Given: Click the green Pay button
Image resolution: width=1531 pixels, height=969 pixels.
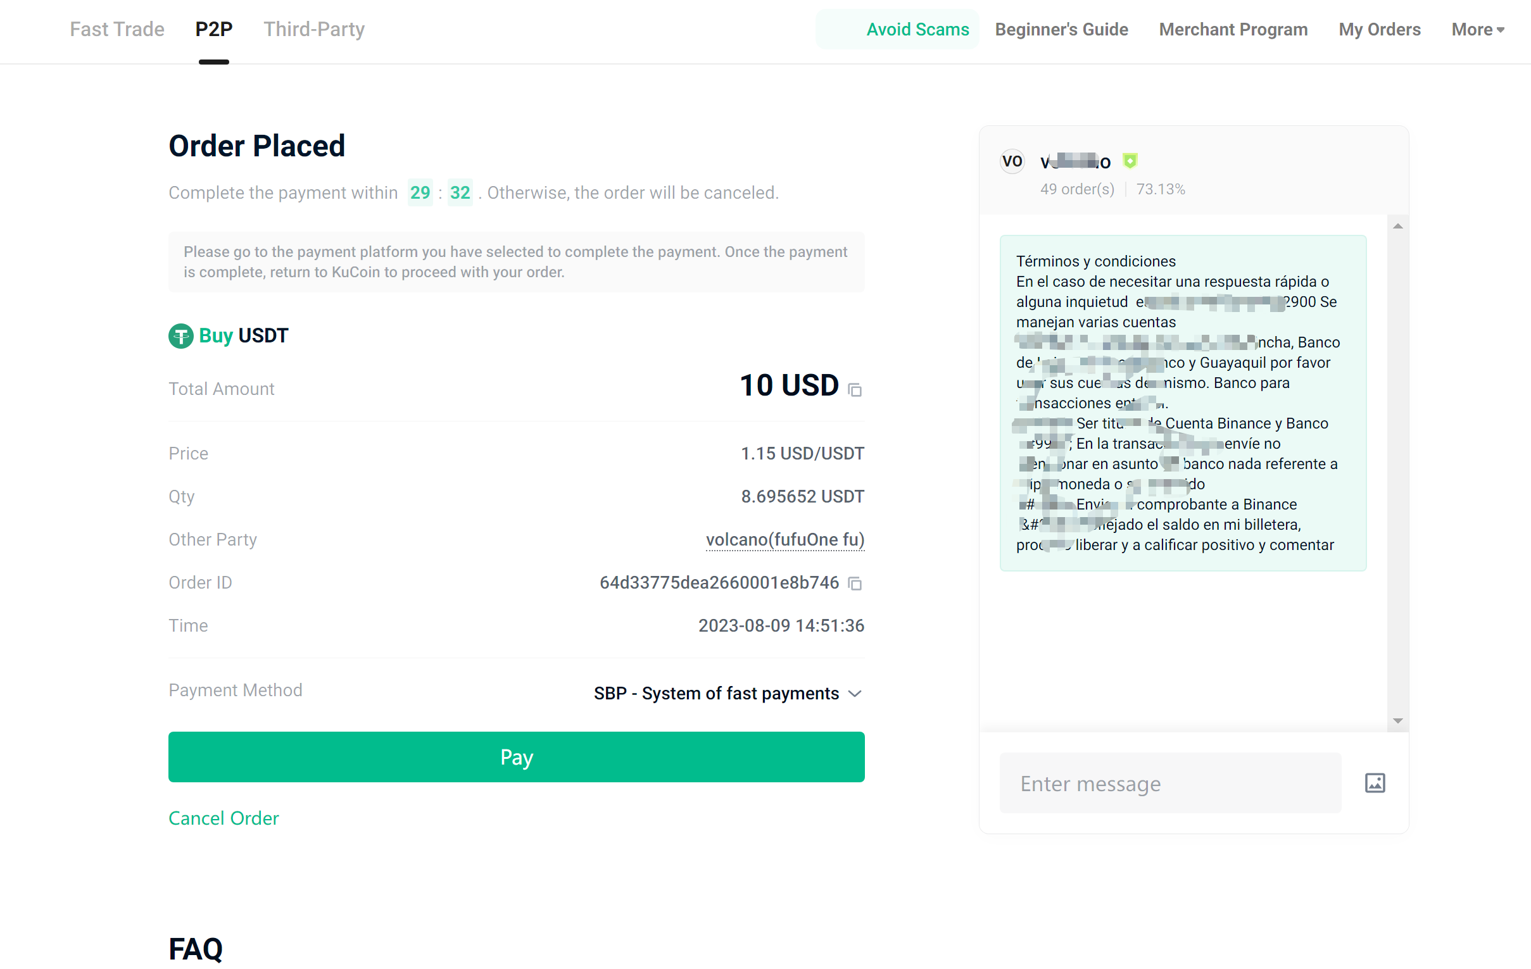Looking at the screenshot, I should (x=516, y=757).
